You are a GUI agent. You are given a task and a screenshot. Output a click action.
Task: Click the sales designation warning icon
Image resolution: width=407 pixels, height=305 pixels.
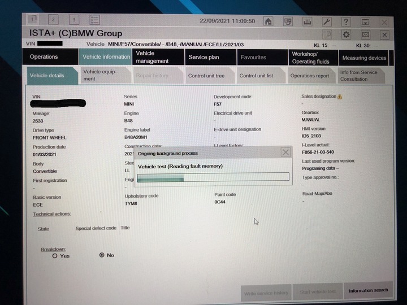coord(340,97)
